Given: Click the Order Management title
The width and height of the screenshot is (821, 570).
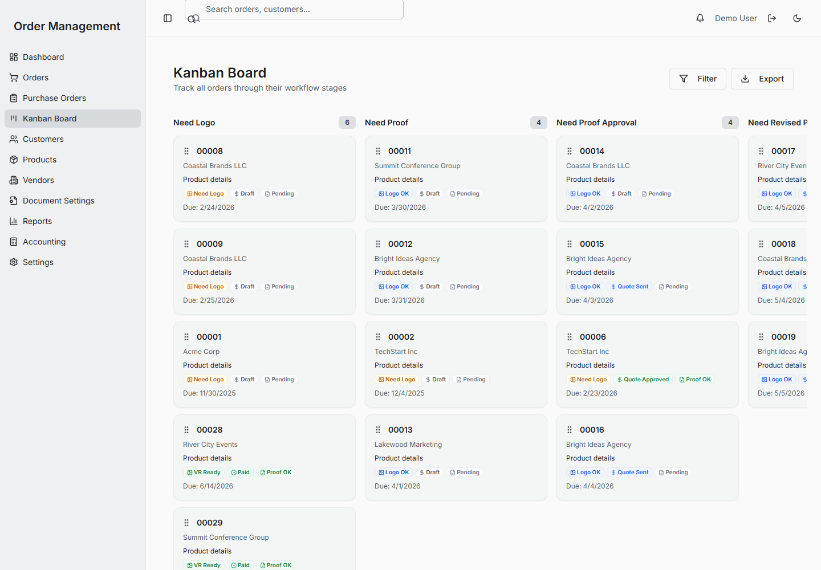Looking at the screenshot, I should (67, 26).
